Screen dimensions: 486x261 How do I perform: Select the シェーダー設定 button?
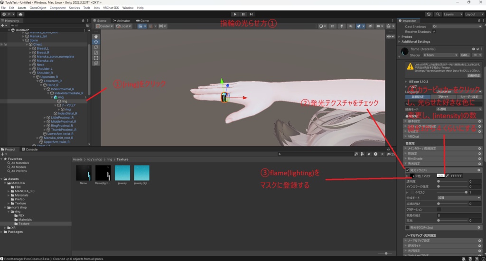tap(469, 97)
